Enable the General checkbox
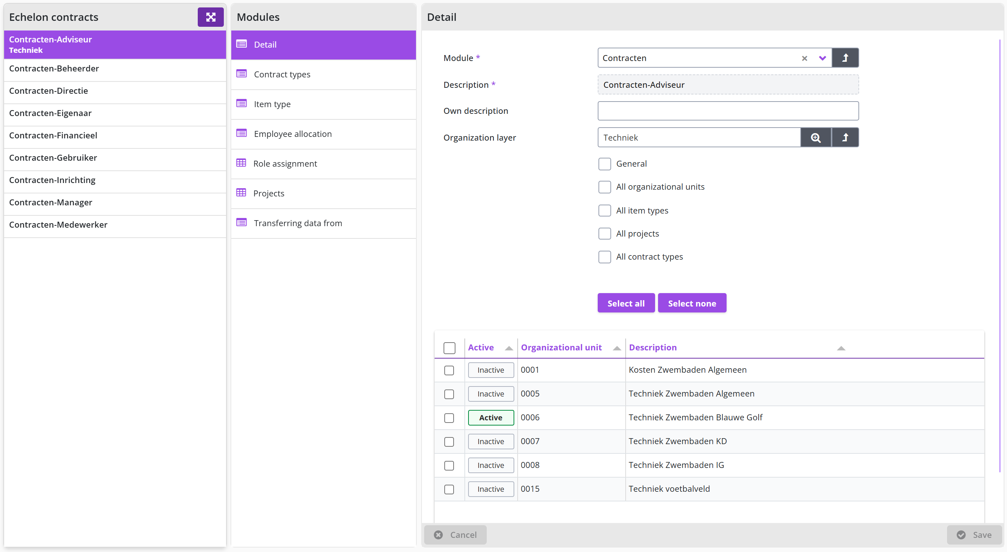 604,164
